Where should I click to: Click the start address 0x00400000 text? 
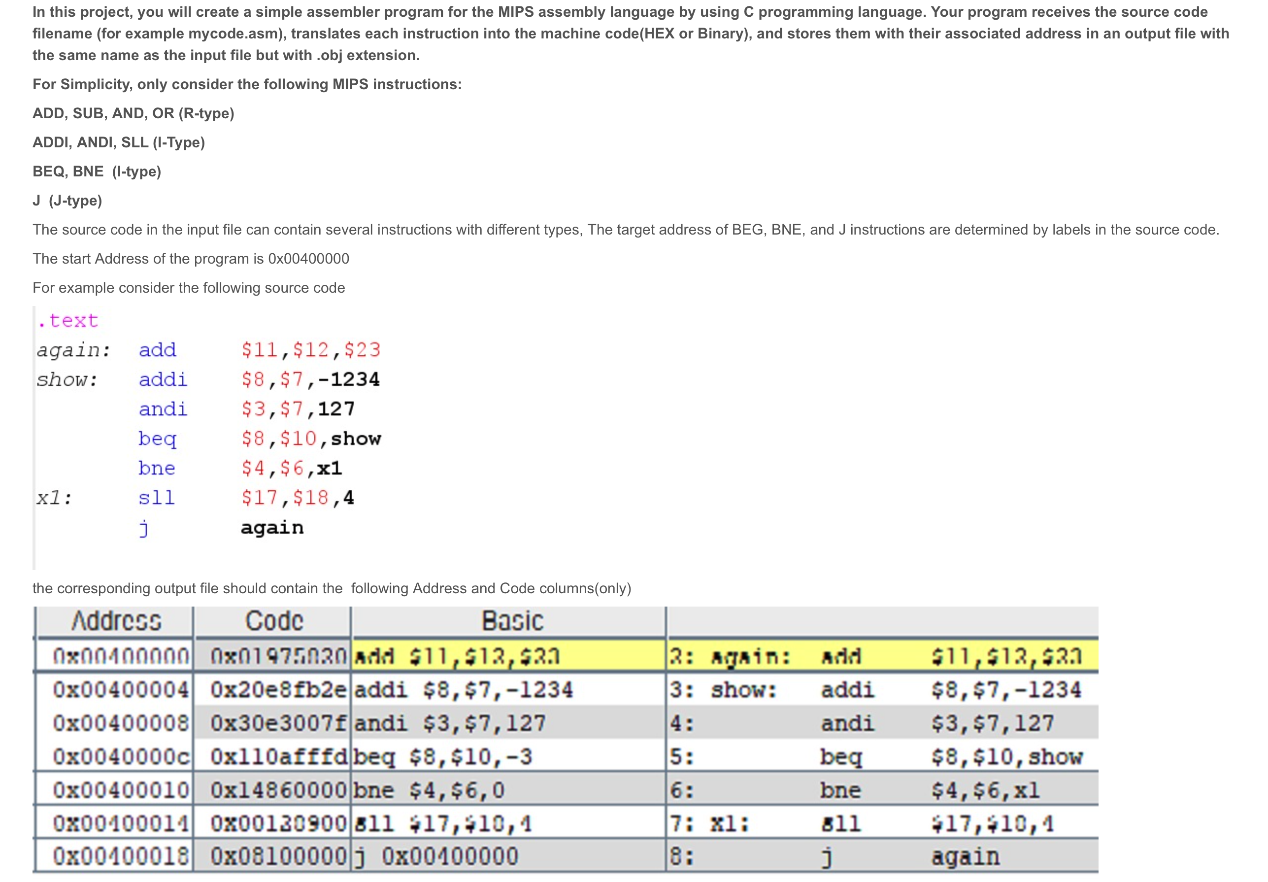click(x=308, y=259)
